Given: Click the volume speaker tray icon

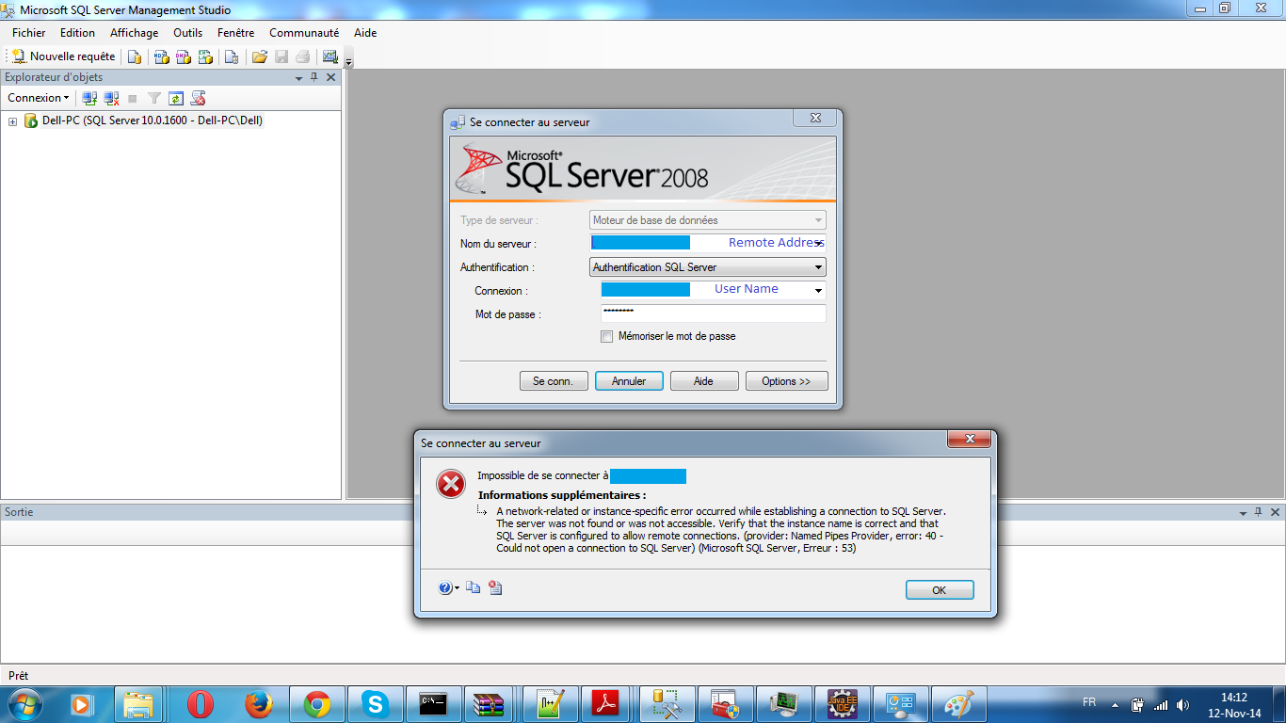Looking at the screenshot, I should pos(1182,704).
